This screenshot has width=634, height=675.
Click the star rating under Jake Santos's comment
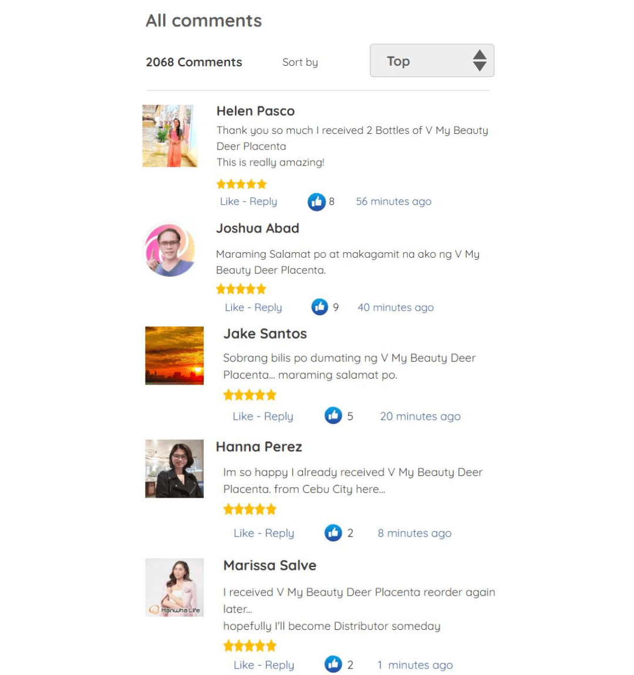(x=249, y=395)
